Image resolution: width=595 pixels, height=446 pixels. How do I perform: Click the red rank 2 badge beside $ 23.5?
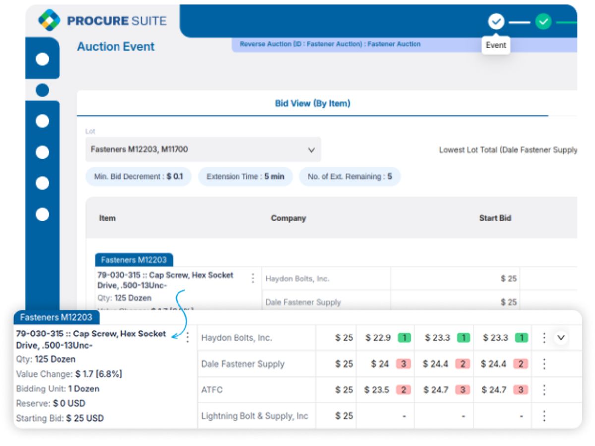(x=403, y=390)
